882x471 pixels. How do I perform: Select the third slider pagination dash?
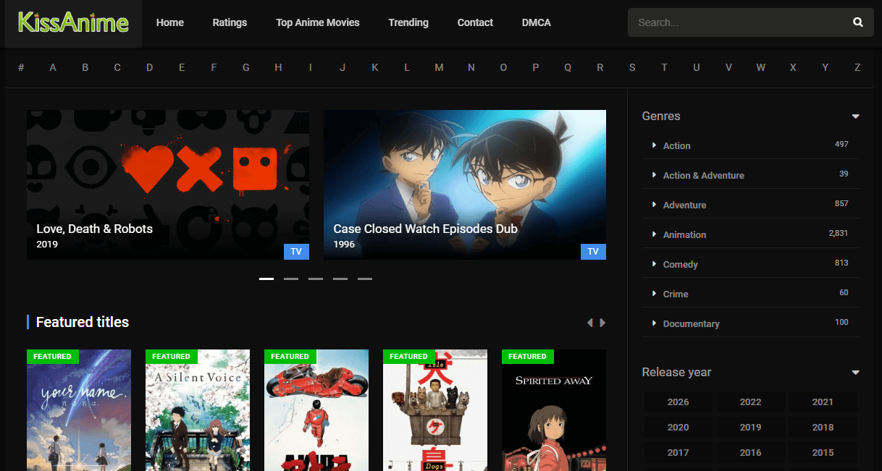(x=316, y=279)
